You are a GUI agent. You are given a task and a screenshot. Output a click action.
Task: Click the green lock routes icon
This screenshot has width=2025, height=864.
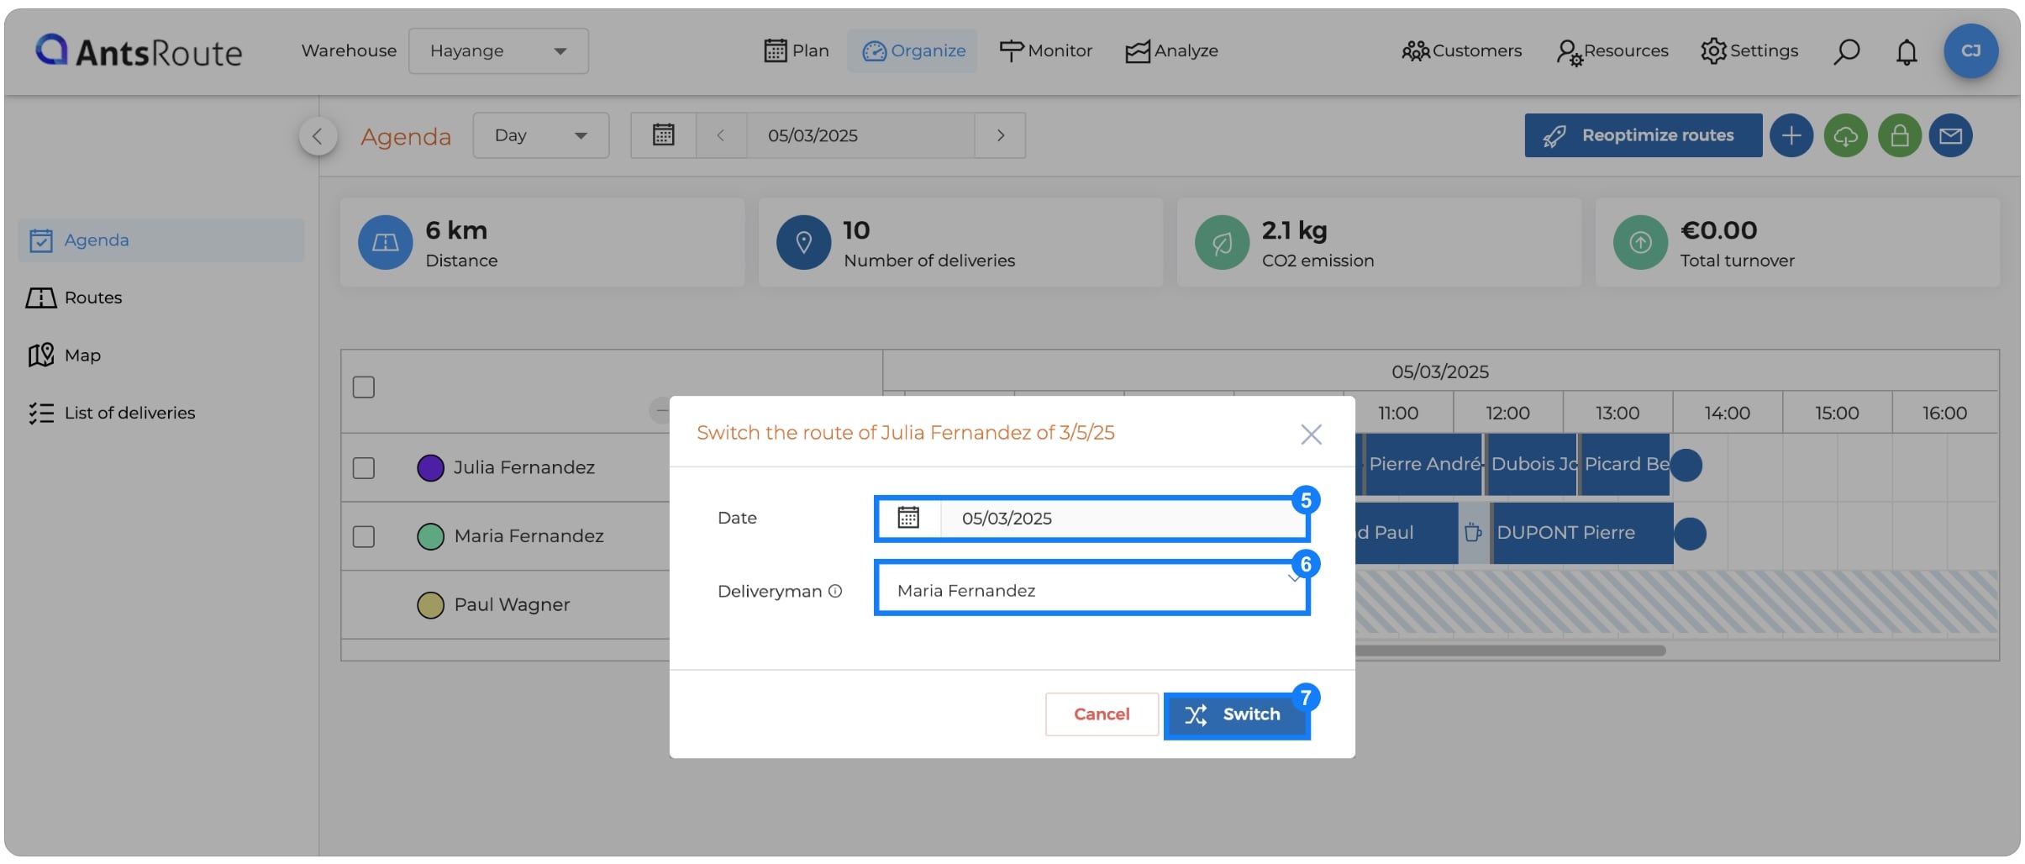[1899, 135]
